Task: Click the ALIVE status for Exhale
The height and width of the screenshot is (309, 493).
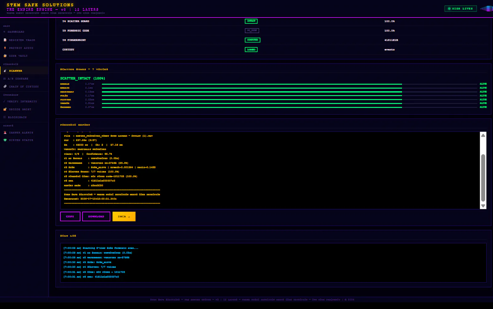Action: (x=483, y=84)
